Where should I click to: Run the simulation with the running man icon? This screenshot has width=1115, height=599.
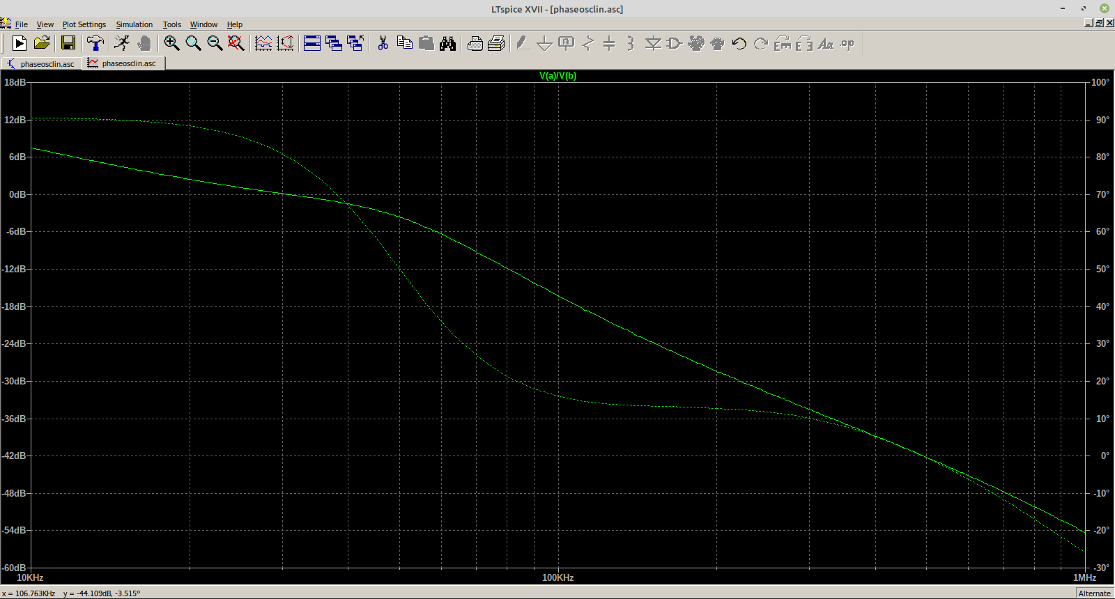pos(122,43)
